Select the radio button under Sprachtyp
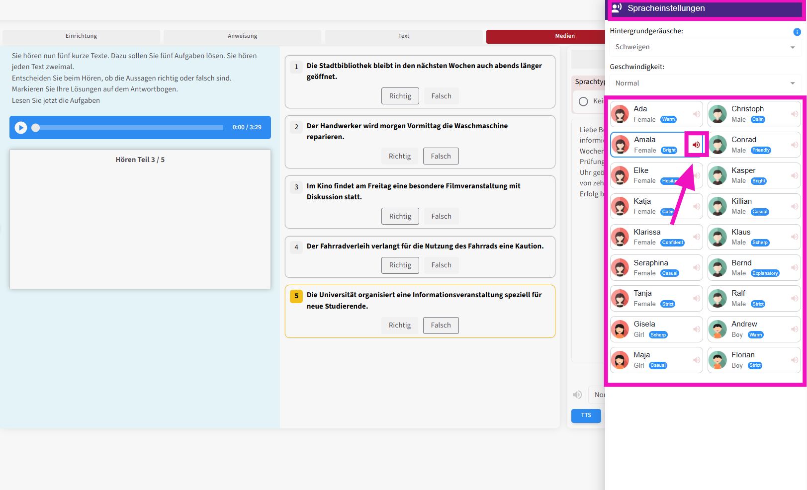Screen dimensions: 807x490 point(583,101)
